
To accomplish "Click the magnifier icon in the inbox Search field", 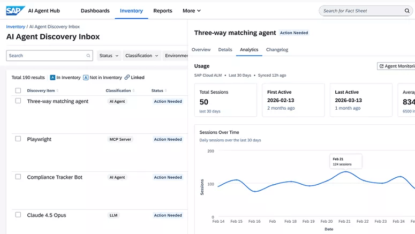I will pos(88,56).
